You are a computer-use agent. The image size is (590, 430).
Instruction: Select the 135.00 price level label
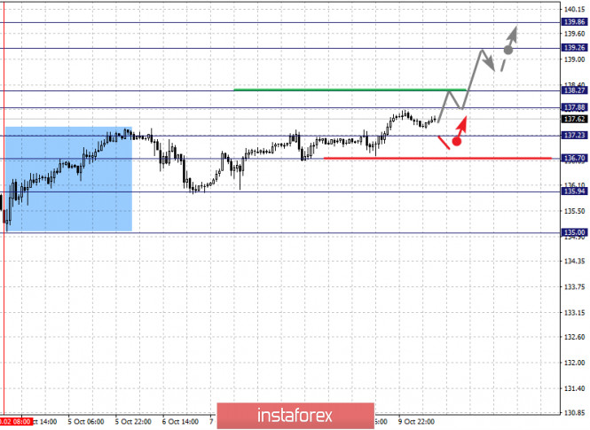click(x=574, y=232)
